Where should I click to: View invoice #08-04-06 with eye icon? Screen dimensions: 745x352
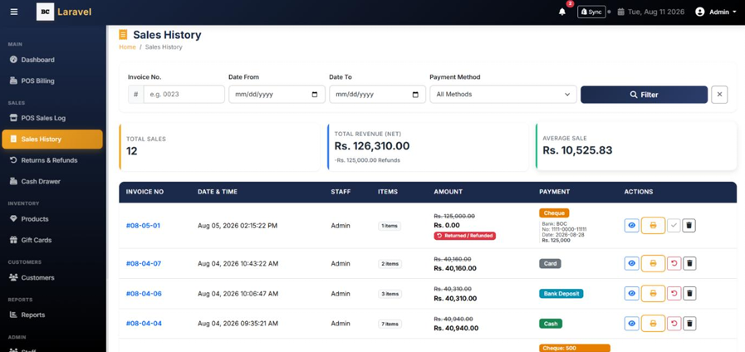[x=631, y=294]
